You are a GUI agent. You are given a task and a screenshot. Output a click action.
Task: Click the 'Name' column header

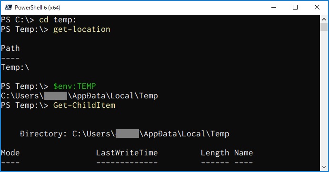[243, 153]
